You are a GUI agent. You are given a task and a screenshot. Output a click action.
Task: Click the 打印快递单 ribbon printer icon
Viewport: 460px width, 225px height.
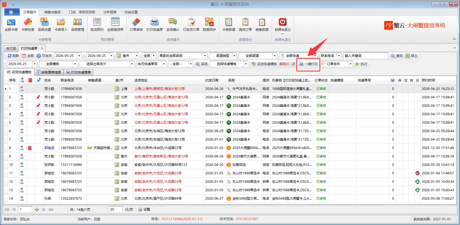[155, 25]
